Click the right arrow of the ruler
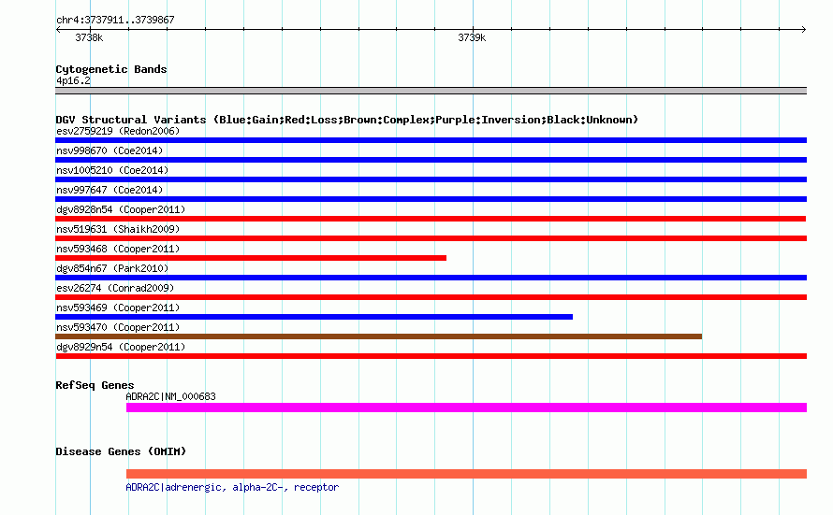 (803, 30)
